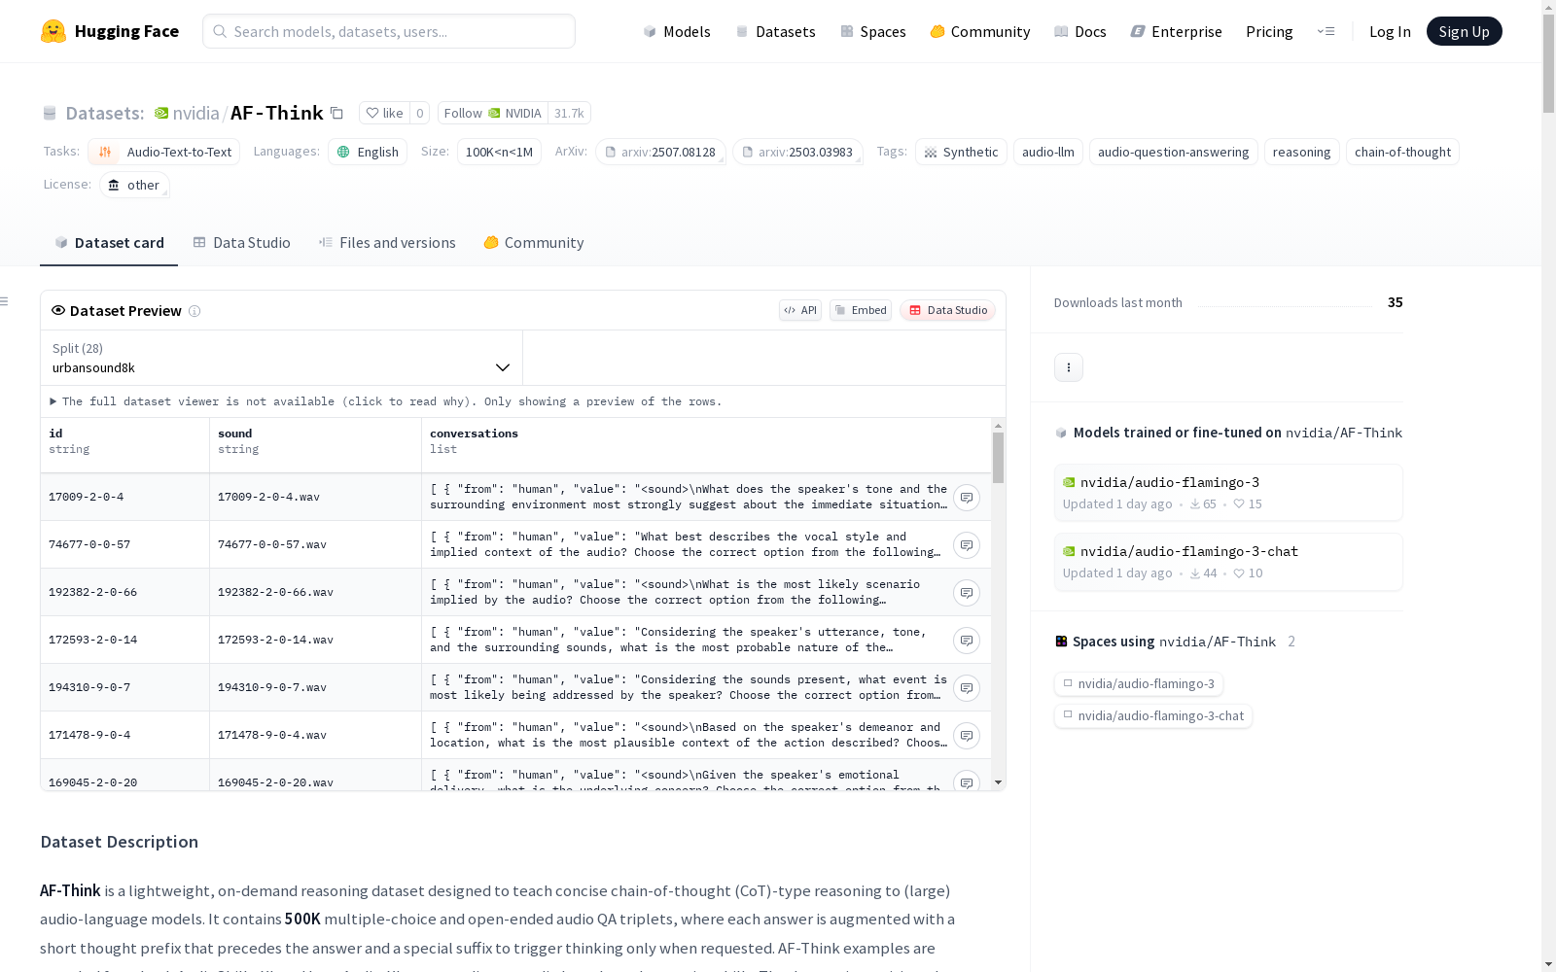Screen dimensions: 1556x972
Task: Click the Hugging Face logo icon
Action: 53,31
